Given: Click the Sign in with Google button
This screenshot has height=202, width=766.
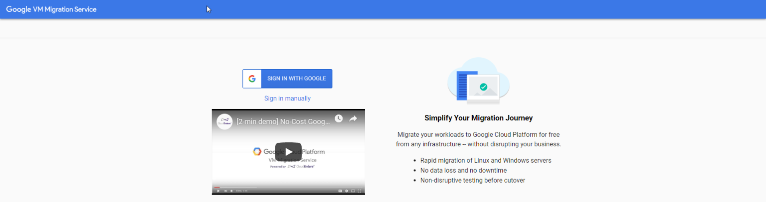Looking at the screenshot, I should [x=287, y=79].
